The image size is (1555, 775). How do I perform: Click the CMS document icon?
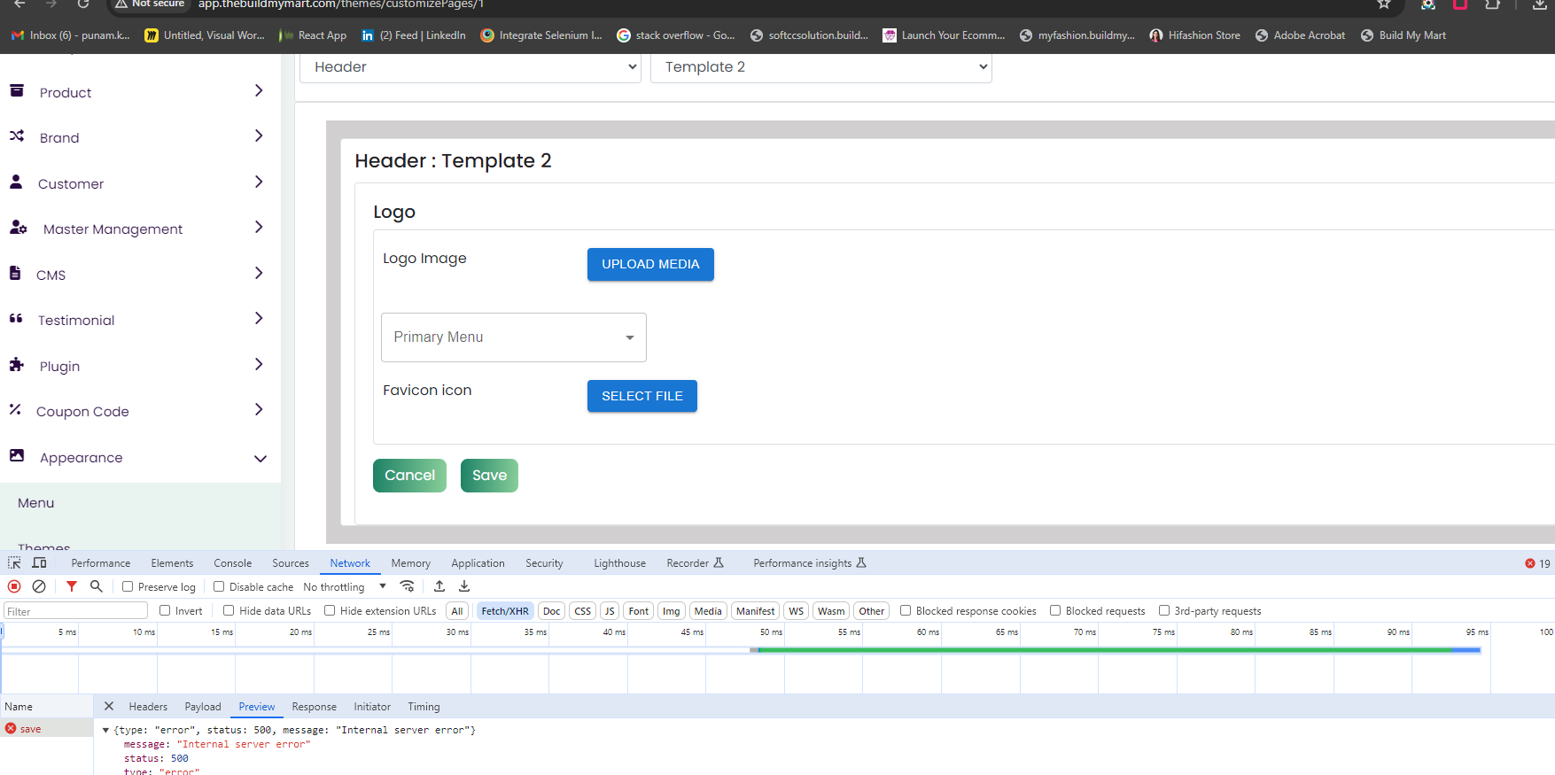(x=15, y=273)
